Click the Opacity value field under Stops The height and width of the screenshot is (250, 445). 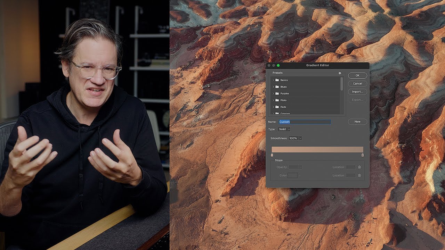point(294,167)
